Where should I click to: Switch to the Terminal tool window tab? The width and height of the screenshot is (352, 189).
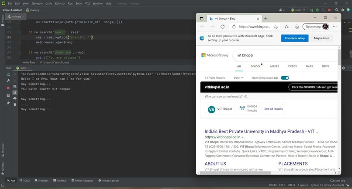[60, 180]
